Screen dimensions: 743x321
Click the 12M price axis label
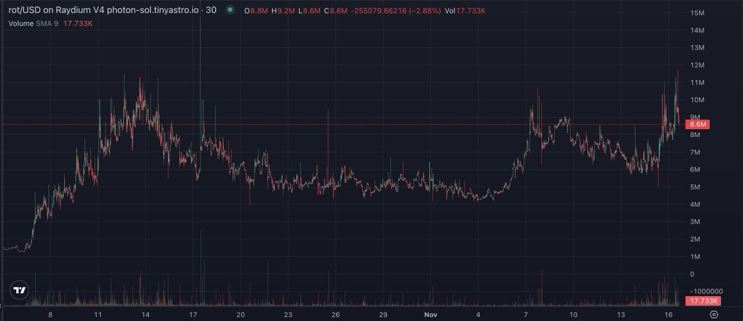[x=696, y=65]
